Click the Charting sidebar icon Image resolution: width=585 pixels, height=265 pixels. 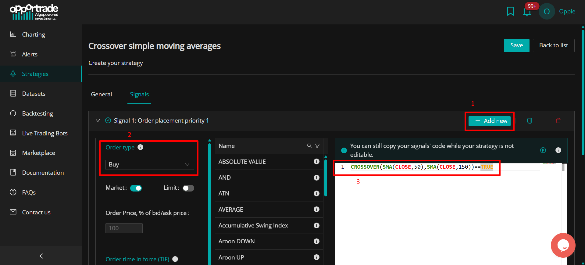[x=13, y=34]
